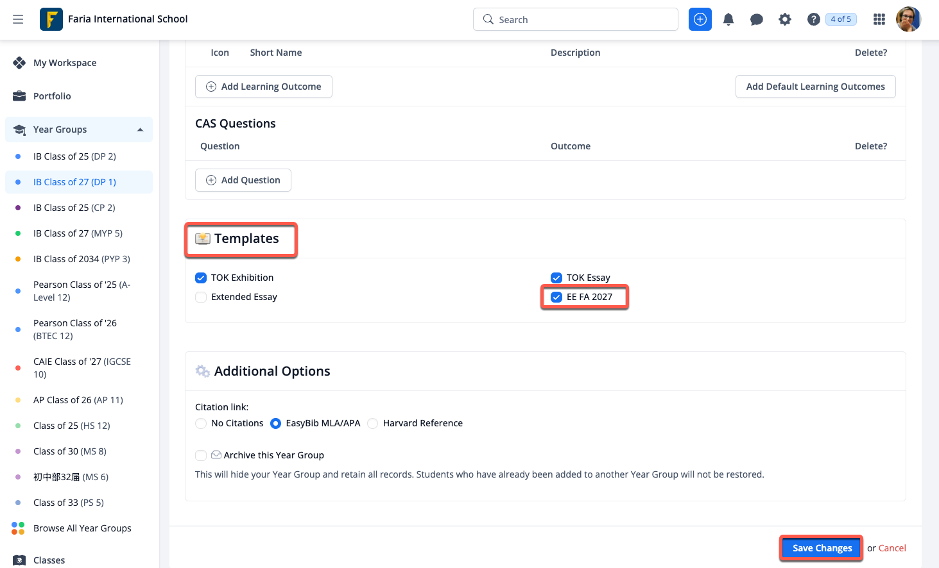The width and height of the screenshot is (939, 568).
Task: Open the settings gear icon
Action: point(784,19)
